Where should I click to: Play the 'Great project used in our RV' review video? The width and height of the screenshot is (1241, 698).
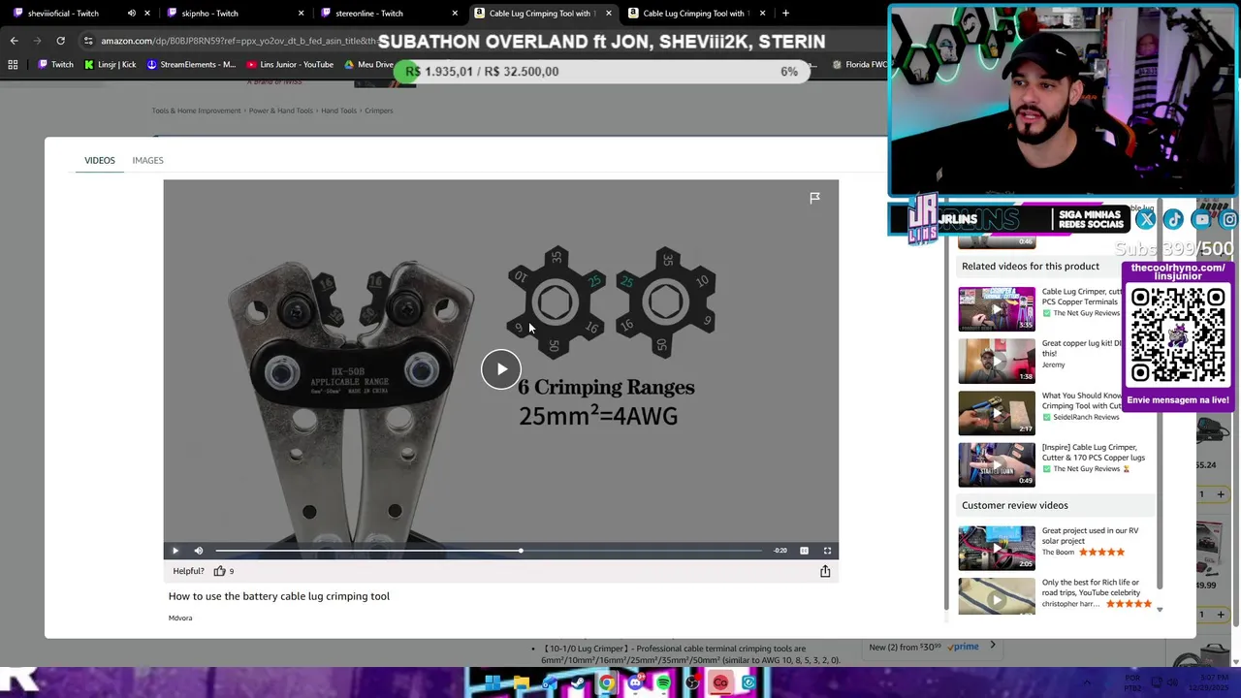tap(997, 548)
